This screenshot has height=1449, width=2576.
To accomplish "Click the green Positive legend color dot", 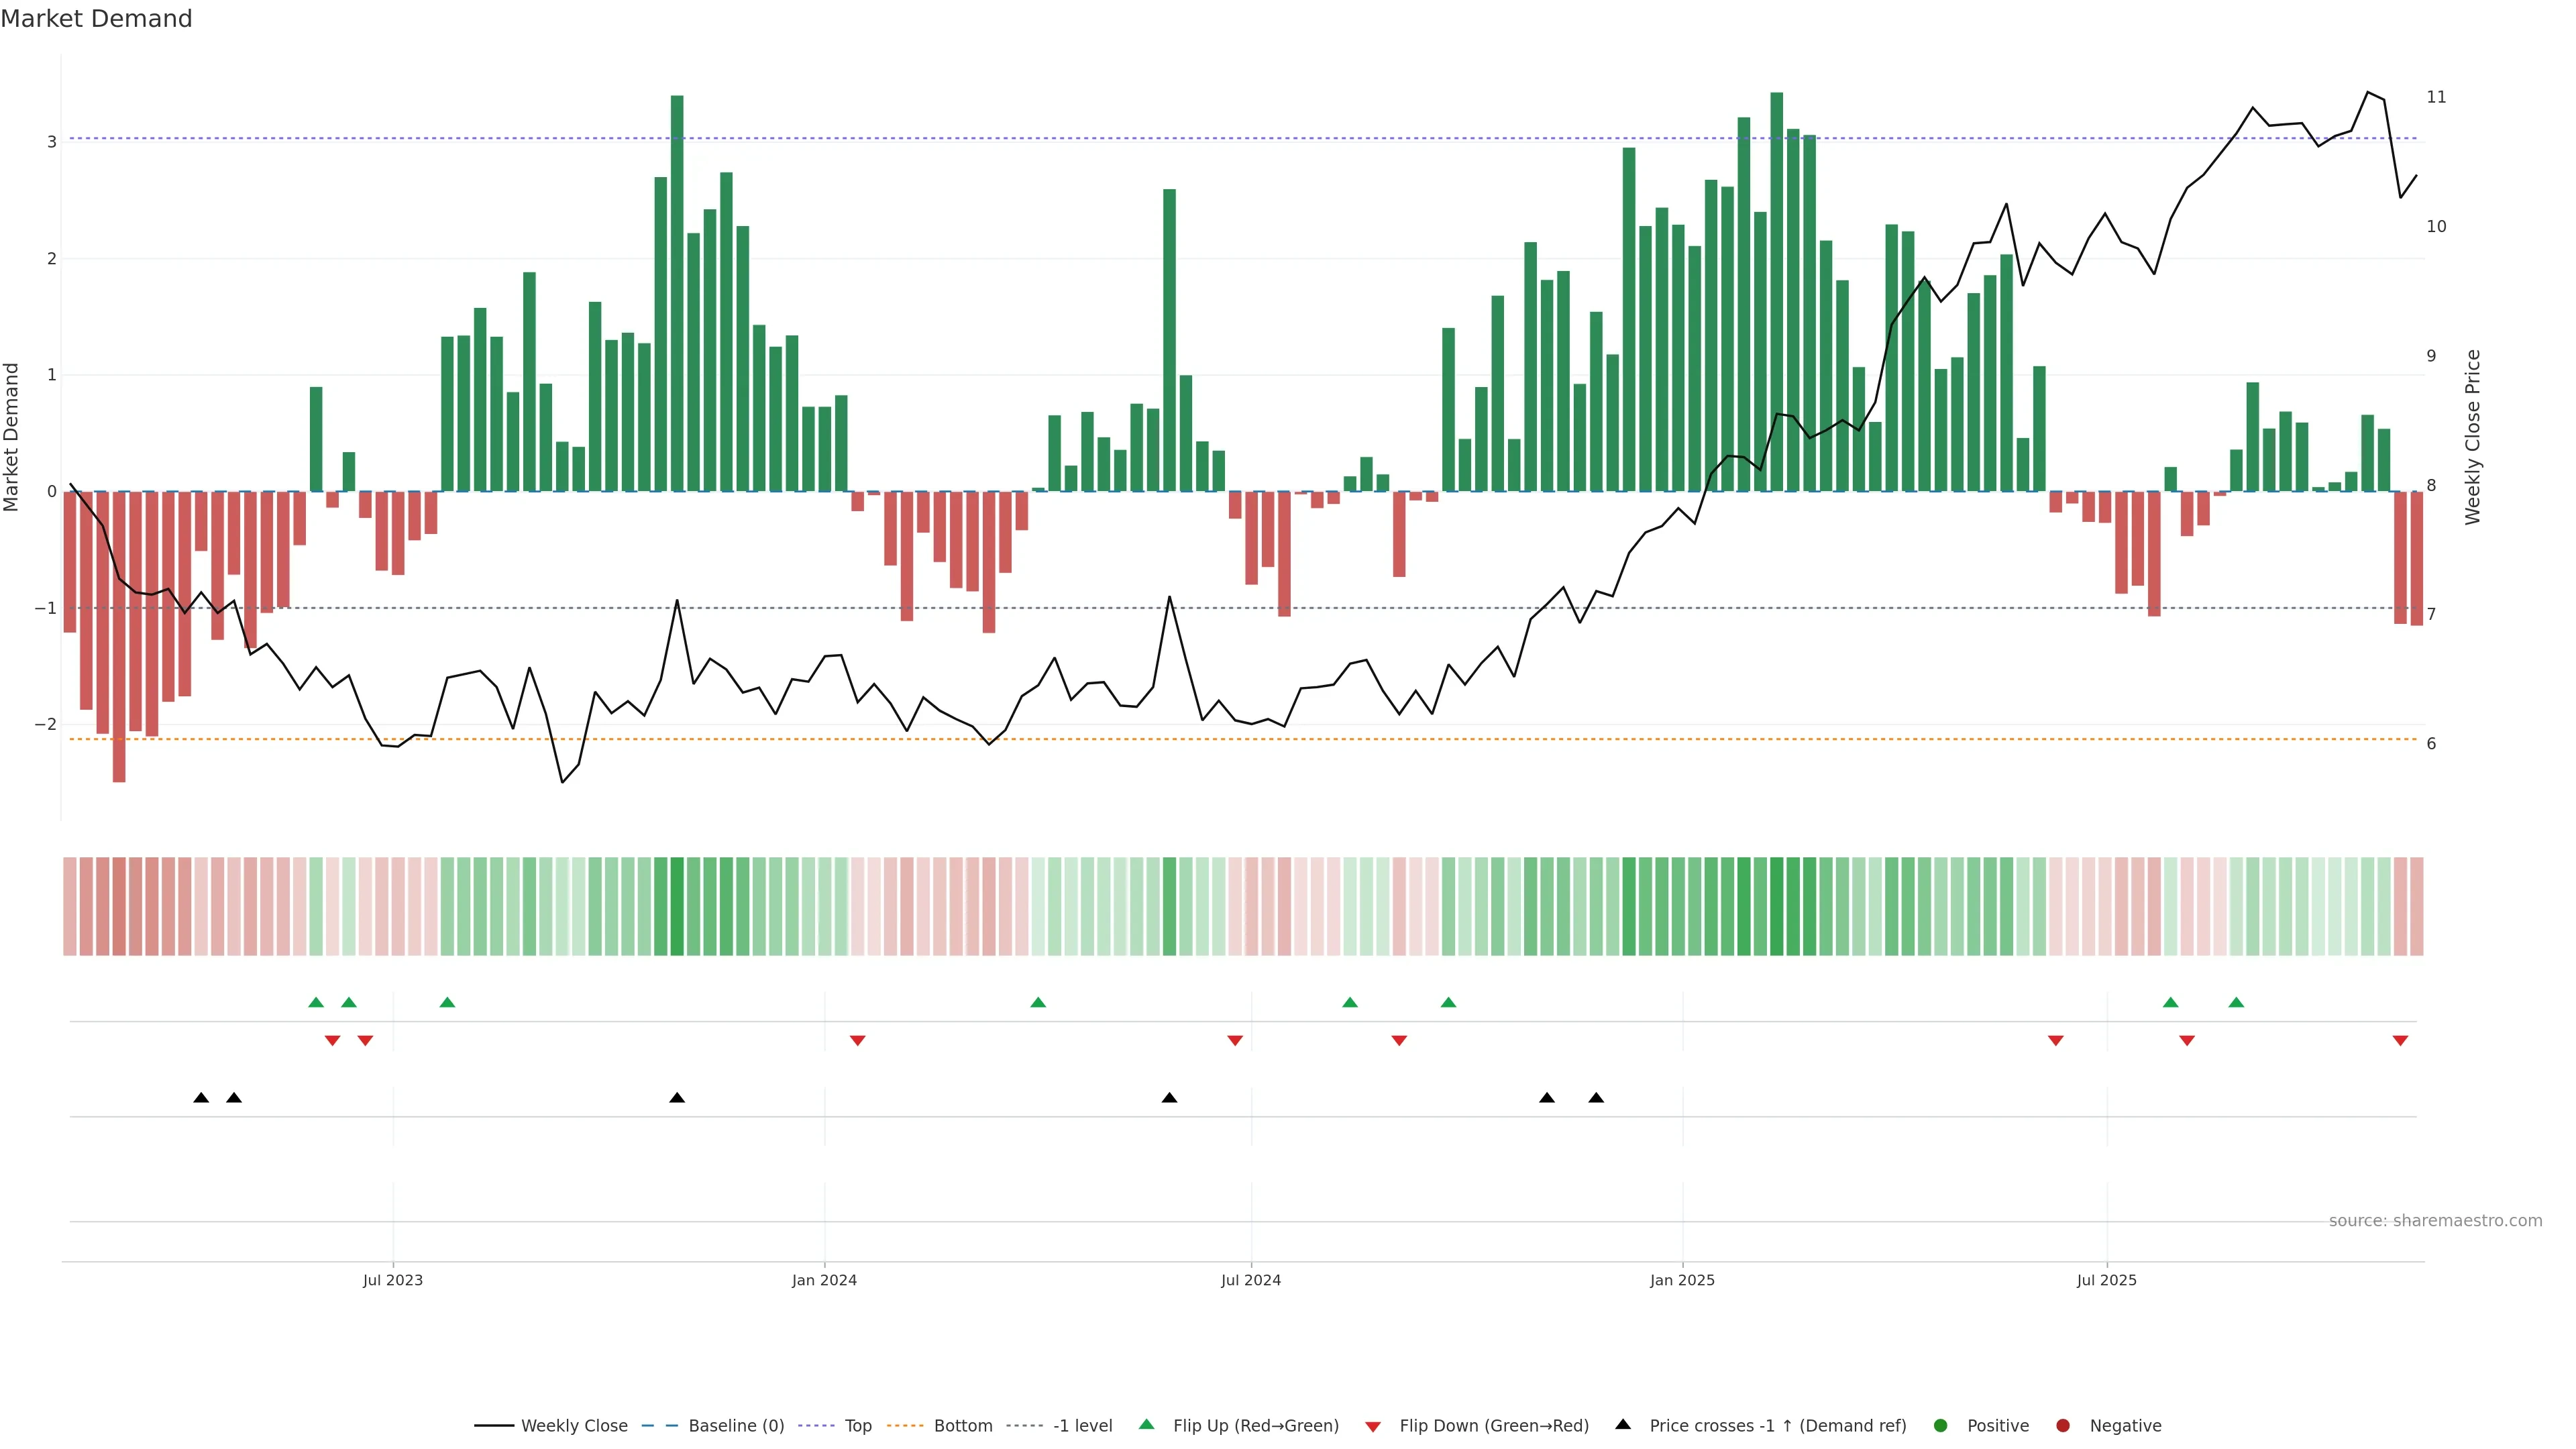I will click(1940, 1426).
